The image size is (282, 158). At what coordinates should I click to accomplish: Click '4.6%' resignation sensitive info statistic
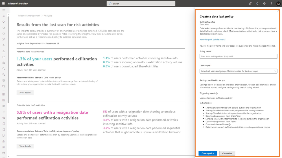point(106,120)
